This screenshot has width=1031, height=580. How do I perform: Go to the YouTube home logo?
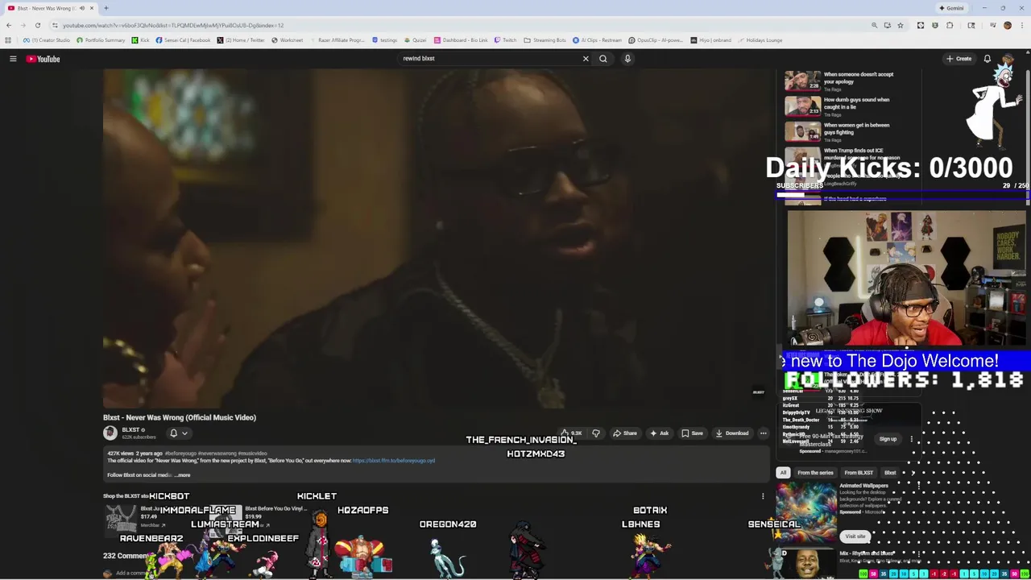43,59
